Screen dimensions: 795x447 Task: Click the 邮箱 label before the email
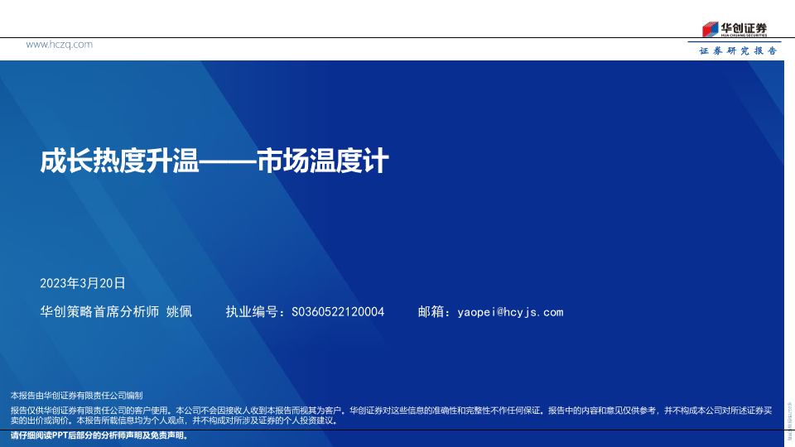(x=430, y=312)
